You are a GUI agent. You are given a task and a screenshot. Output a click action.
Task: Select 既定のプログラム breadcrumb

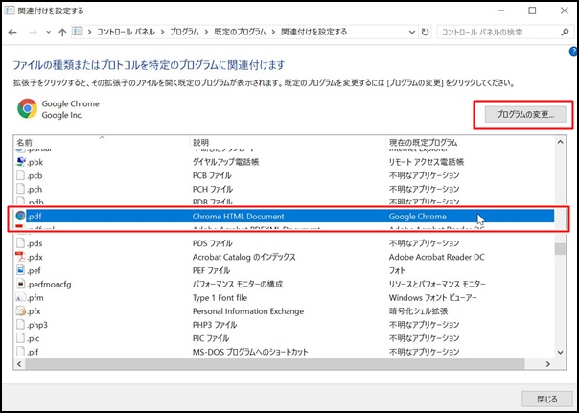240,33
